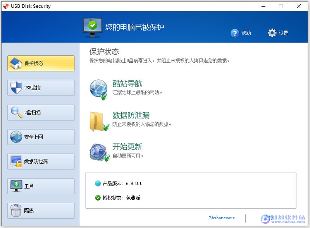Click the 自动更新可用 text
The image size is (310, 228).
pyautogui.click(x=128, y=156)
